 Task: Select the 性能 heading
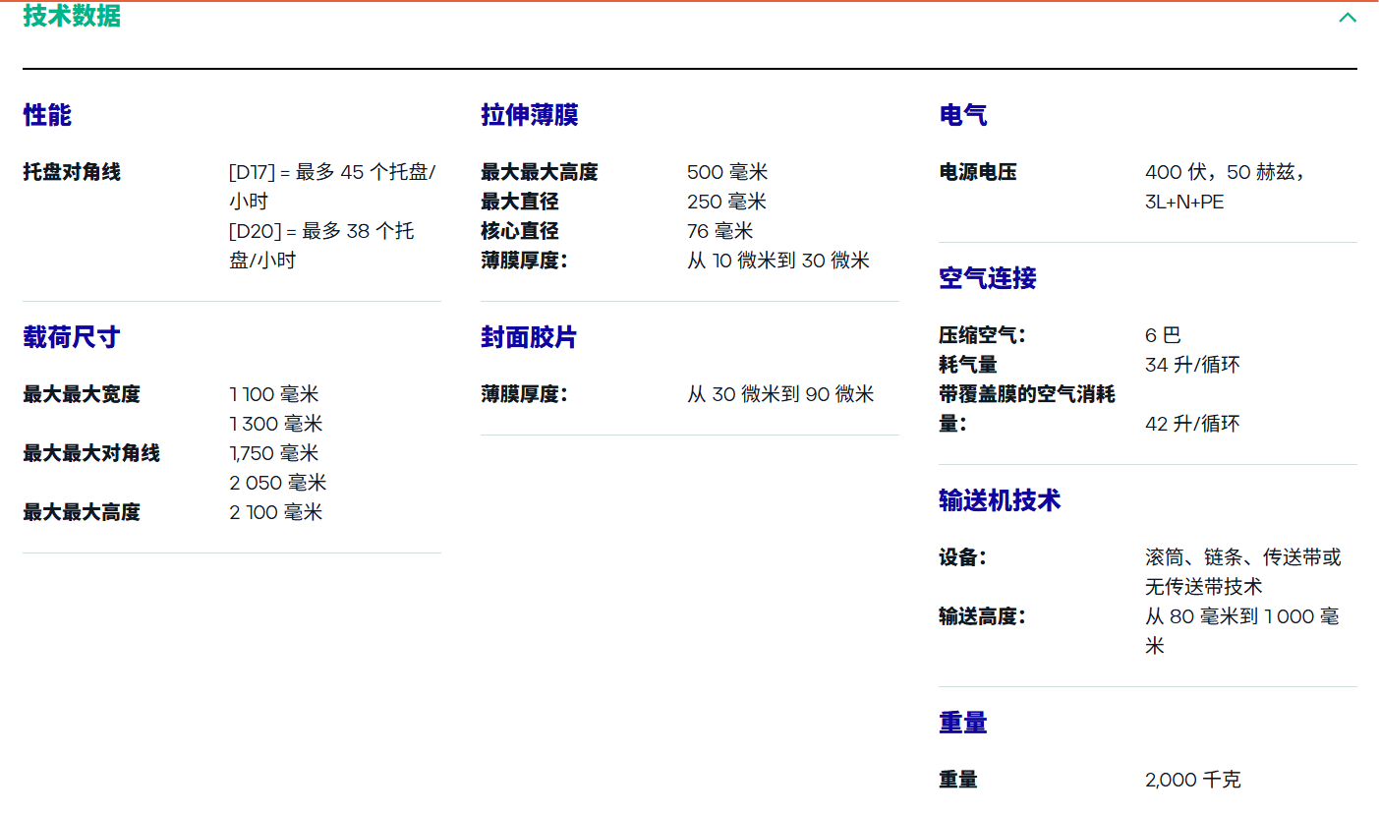click(47, 115)
